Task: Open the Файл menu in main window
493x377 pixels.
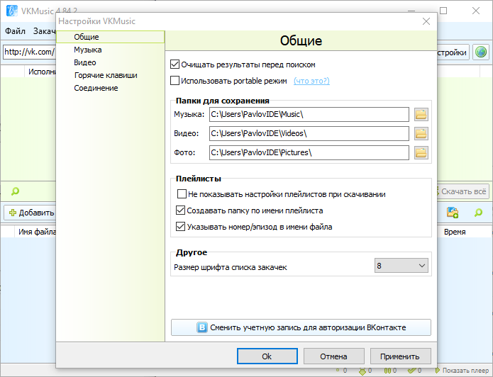Action: (15, 31)
